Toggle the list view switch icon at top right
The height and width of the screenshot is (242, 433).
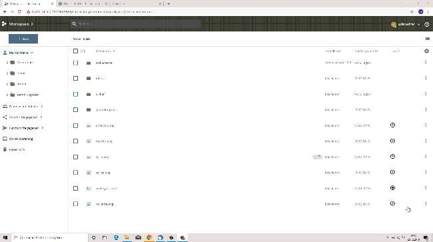pos(428,39)
